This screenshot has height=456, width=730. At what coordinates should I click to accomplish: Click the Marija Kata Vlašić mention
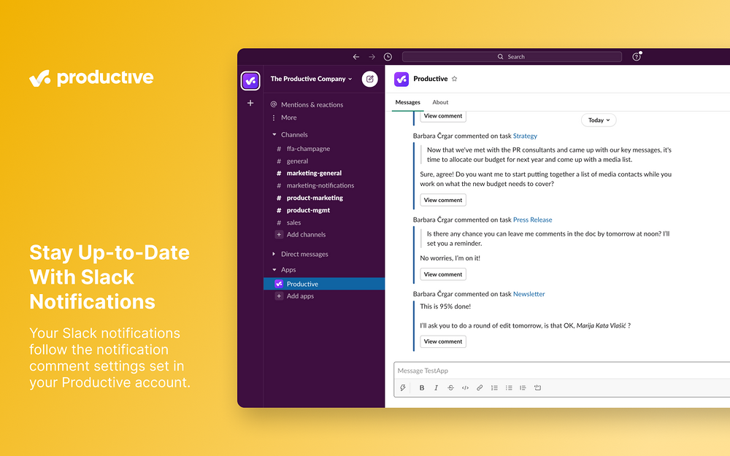pyautogui.click(x=601, y=325)
